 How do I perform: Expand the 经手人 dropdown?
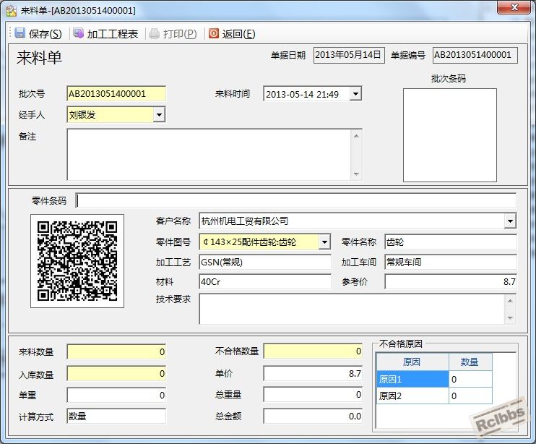(x=159, y=115)
